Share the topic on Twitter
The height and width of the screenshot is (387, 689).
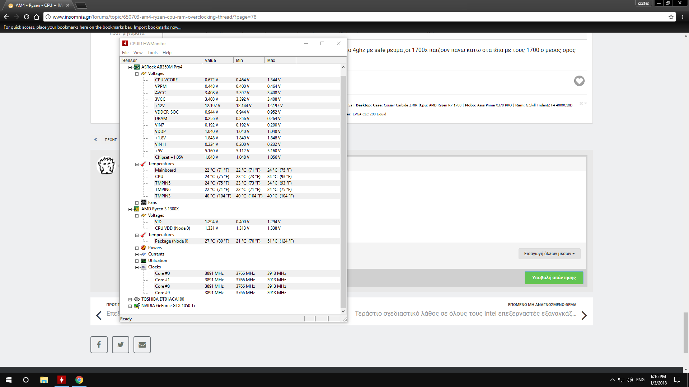121,345
